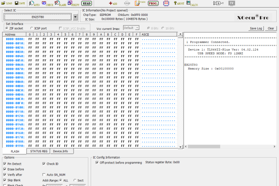Click the EN25T80 IC selection field
This screenshot has height=186, width=279.
point(38,17)
